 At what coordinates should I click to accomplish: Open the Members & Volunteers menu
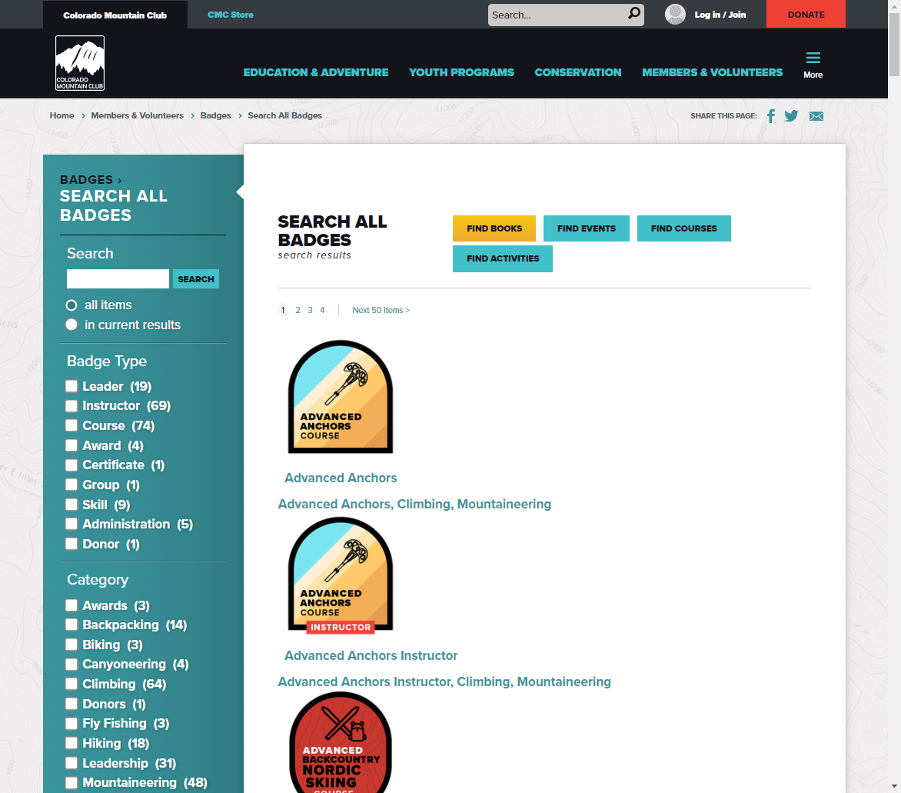pos(713,72)
